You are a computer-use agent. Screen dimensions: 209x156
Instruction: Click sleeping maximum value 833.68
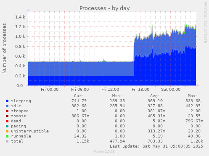[x=193, y=101]
